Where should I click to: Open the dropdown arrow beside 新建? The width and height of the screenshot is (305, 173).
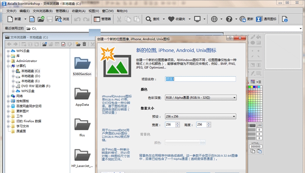pyautogui.click(x=25, y=19)
